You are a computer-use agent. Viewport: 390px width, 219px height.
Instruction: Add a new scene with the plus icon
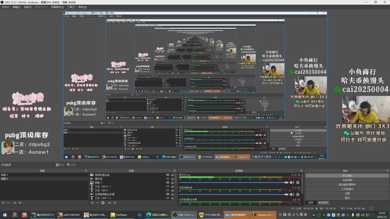[x=3, y=203]
